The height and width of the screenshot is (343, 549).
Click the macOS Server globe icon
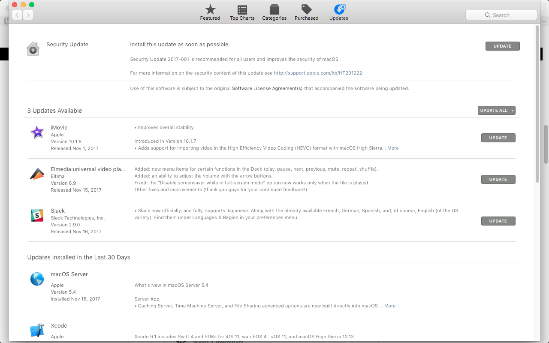[x=37, y=279]
